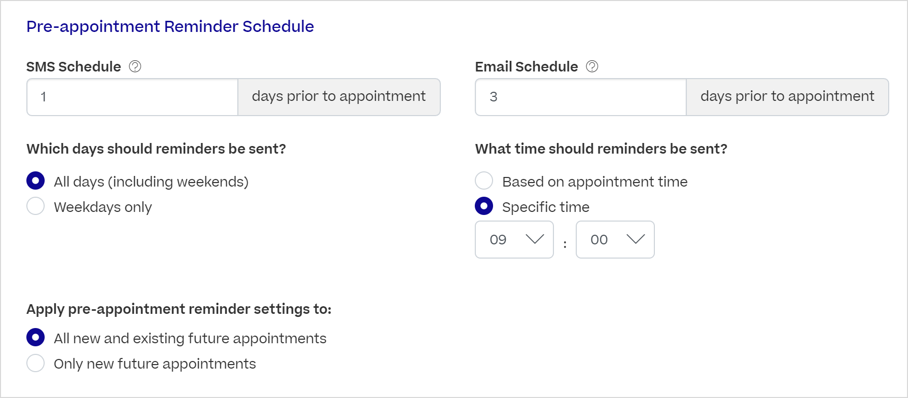Click "days prior to appointment" beside Email input

787,96
